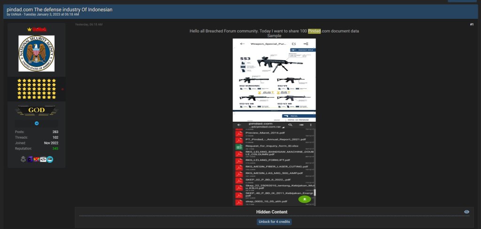The height and width of the screenshot is (229, 481).
Task: Click Unlock for 4 credits button
Action: point(274,221)
